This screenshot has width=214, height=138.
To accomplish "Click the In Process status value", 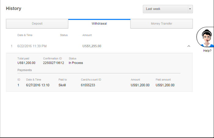I will tap(76, 63).
